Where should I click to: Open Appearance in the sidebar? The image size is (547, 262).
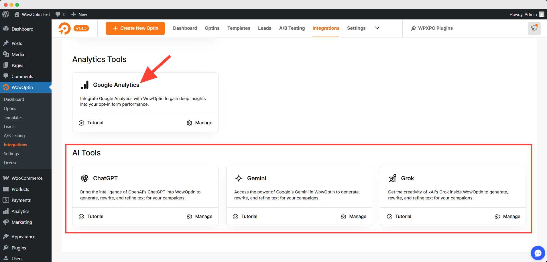[x=26, y=237]
